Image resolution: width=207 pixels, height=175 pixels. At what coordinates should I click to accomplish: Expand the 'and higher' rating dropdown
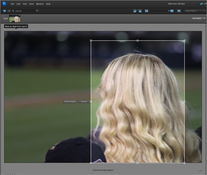coord(199,18)
